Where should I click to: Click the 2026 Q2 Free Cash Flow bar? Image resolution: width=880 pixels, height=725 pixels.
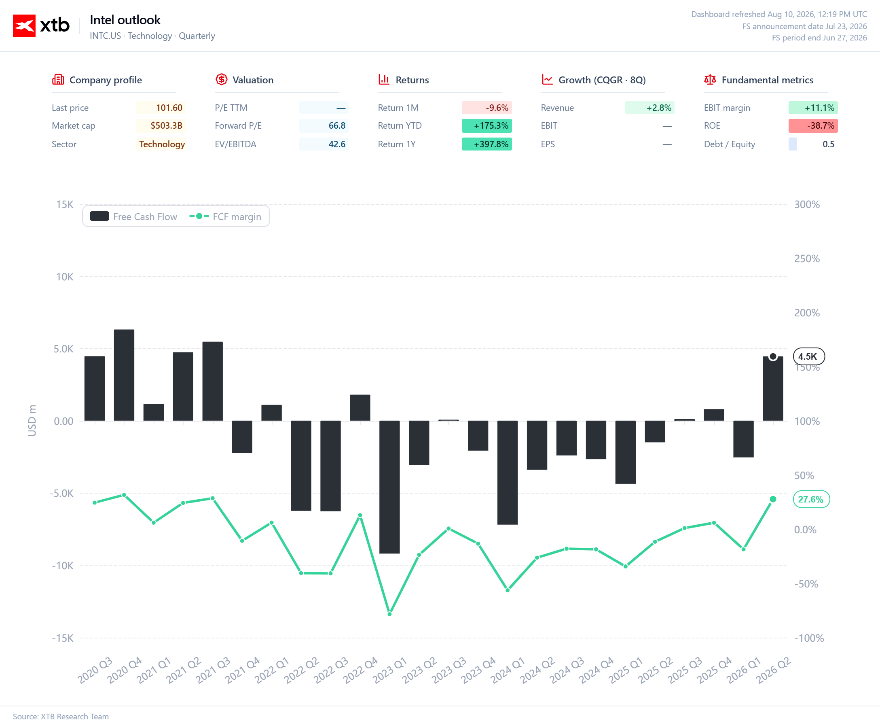click(x=773, y=388)
